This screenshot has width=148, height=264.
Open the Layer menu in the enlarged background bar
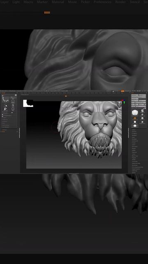coord(5,2)
